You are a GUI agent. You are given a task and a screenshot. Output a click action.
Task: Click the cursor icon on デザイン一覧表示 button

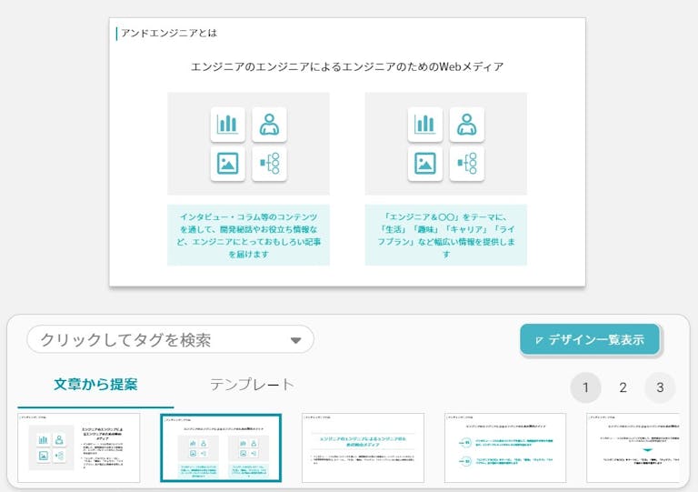[x=539, y=340]
